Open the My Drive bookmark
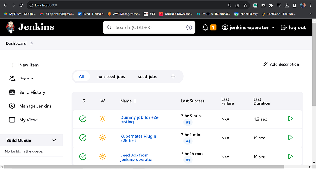 tap(20, 14)
